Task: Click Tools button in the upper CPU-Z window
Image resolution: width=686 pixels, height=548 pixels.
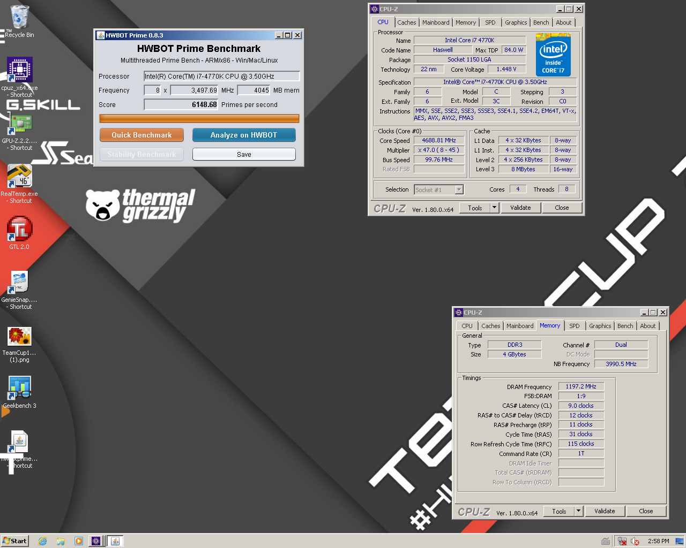Action: 475,208
